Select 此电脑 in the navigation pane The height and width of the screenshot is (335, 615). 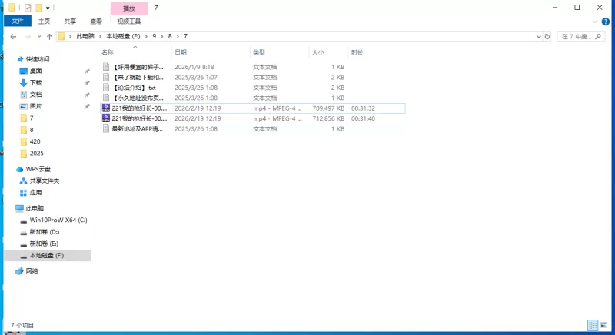(x=35, y=208)
